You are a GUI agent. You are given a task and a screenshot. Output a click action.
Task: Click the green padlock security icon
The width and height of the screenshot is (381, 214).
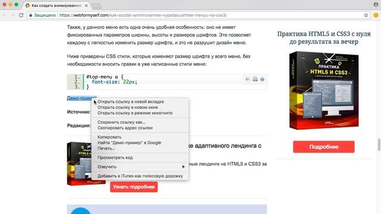pyautogui.click(x=30, y=15)
